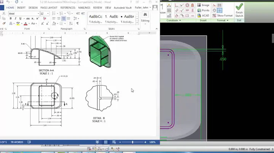Apply subscript formatting
Image resolution: width=274 pixels, height=153 pixels.
(33, 19)
